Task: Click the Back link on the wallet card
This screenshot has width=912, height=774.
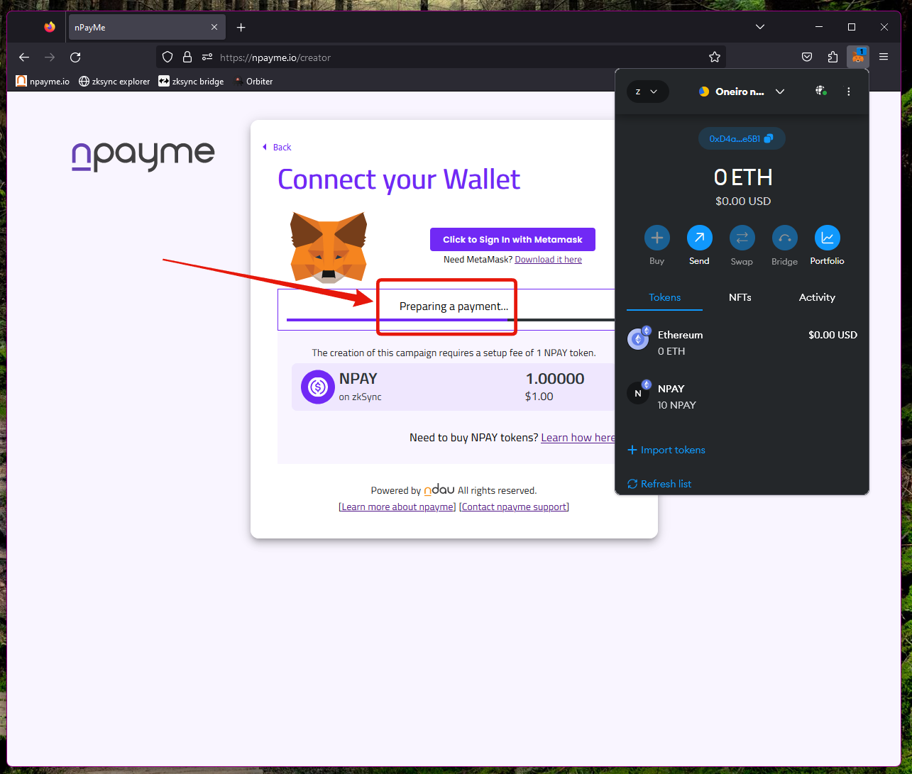Action: pyautogui.click(x=278, y=148)
